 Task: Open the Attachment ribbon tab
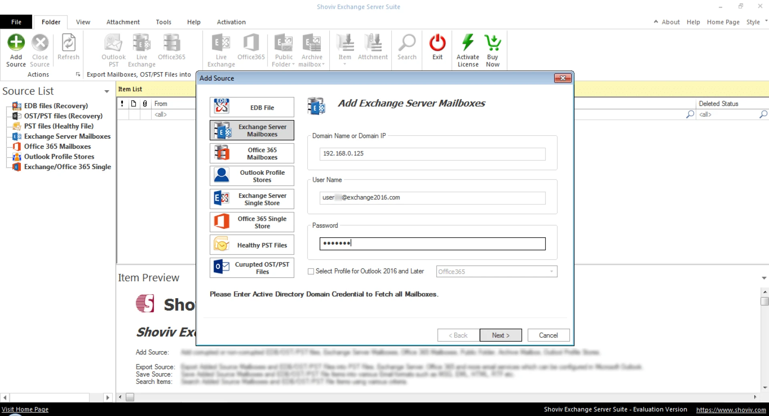click(123, 22)
